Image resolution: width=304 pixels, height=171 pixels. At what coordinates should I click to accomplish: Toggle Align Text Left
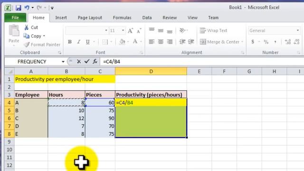click(x=152, y=42)
